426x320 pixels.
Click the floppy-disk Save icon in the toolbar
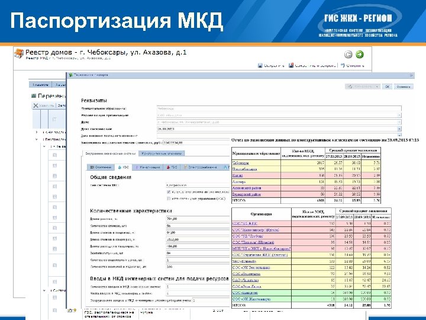pos(260,65)
